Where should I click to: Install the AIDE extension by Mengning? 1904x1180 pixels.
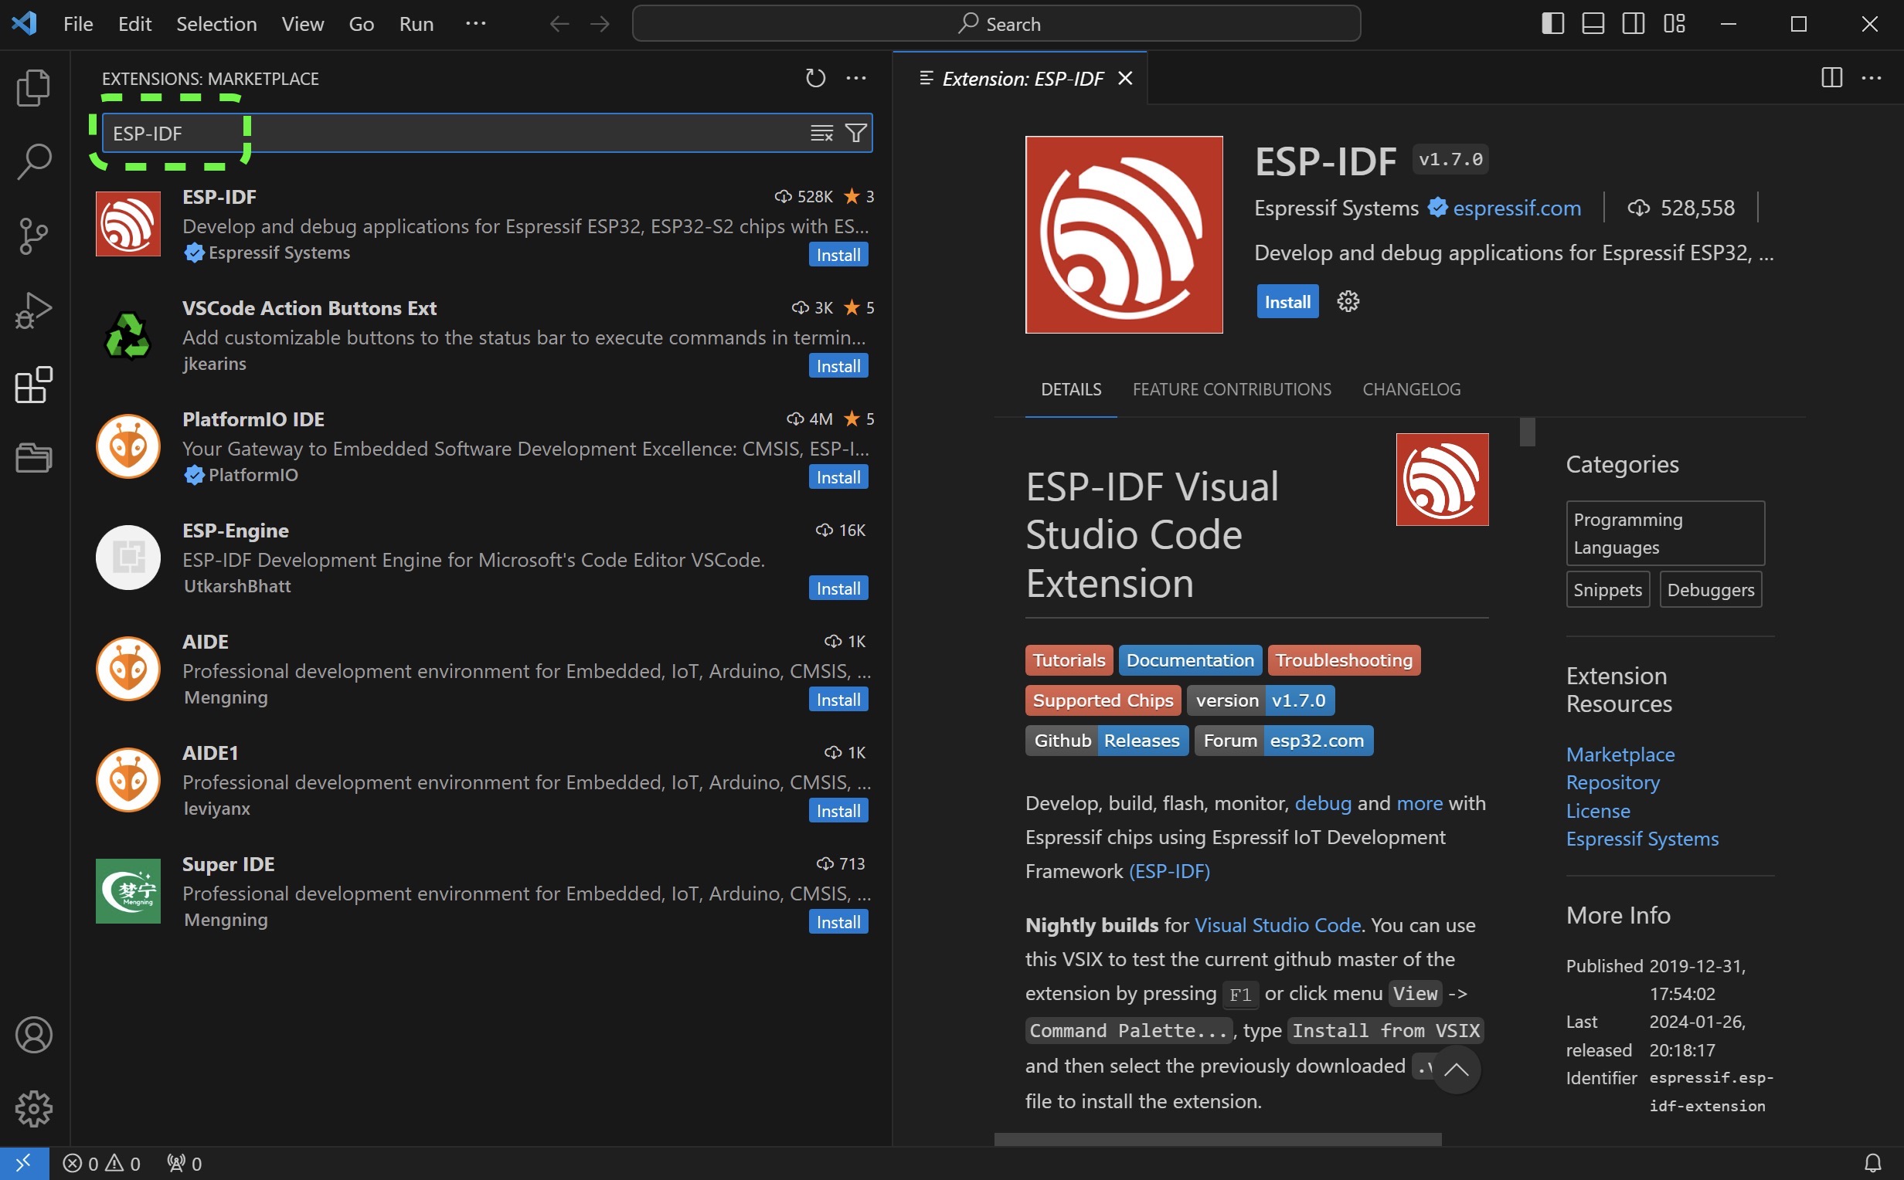838,700
